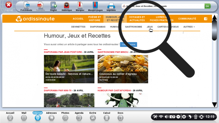Open the POÉSIE ET HISTOIRE menu
Image resolution: width=219 pixels, height=123 pixels.
[95, 19]
